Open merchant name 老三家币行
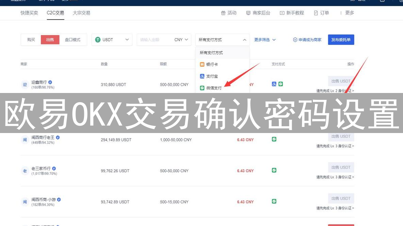403x226 pixels. [x=41, y=169]
